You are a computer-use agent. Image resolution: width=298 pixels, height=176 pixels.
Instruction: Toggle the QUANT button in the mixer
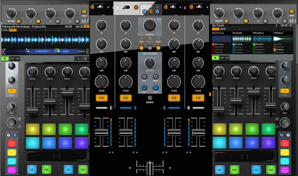[x=158, y=47]
